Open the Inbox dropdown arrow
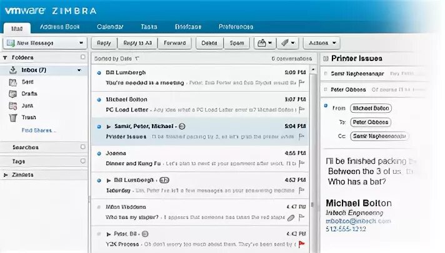The height and width of the screenshot is (253, 445). 79,70
